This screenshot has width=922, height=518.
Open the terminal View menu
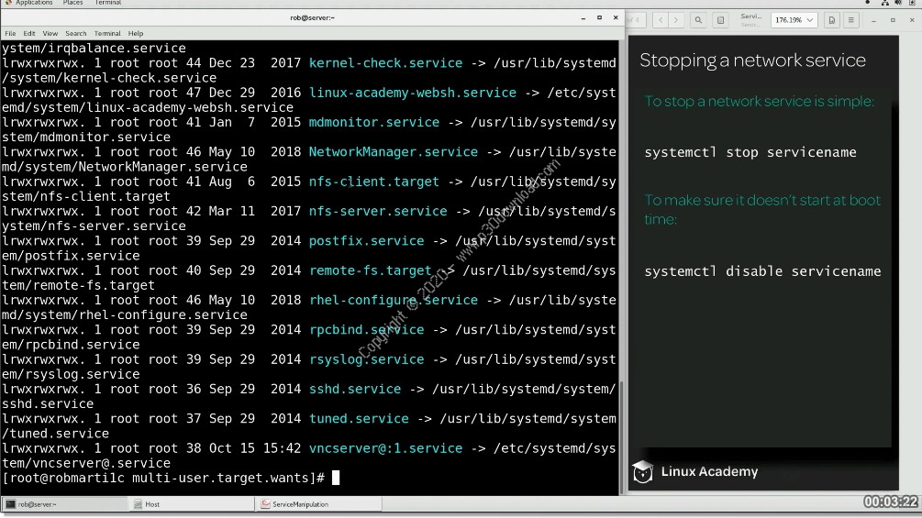[x=50, y=33]
